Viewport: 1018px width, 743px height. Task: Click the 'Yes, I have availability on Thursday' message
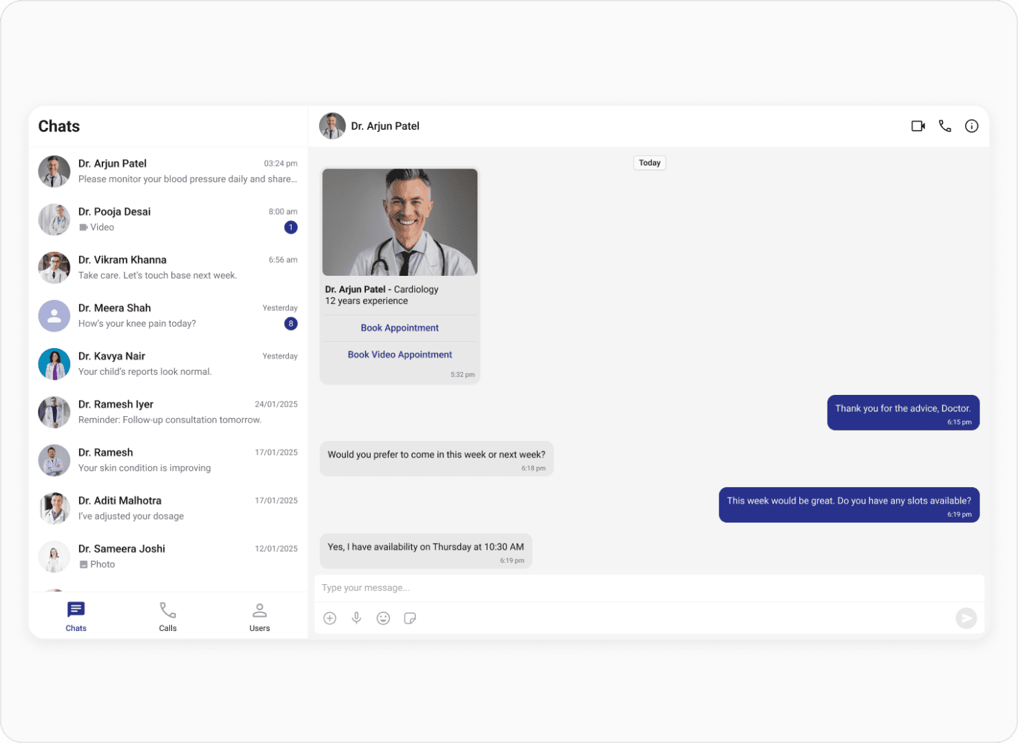coord(426,551)
